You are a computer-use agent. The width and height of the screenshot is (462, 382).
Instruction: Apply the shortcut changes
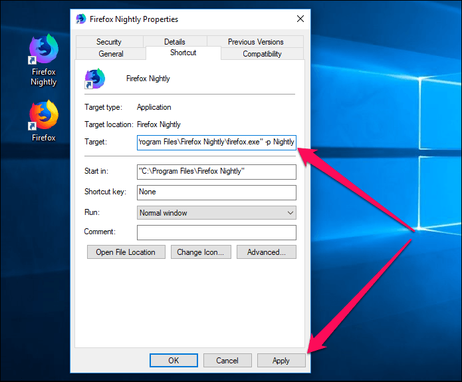coord(281,360)
